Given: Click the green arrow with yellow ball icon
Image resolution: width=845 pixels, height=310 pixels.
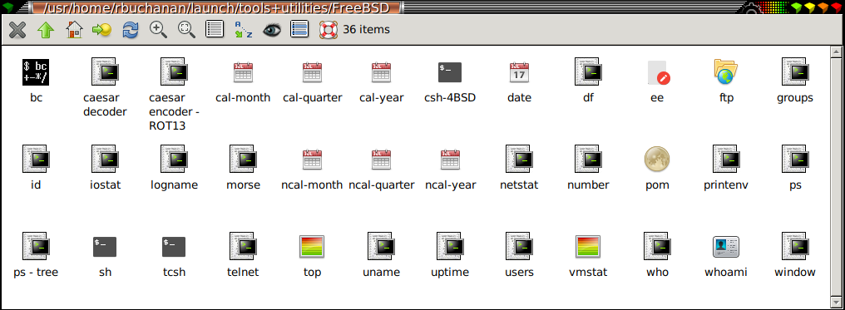Looking at the screenshot, I should coord(101,30).
